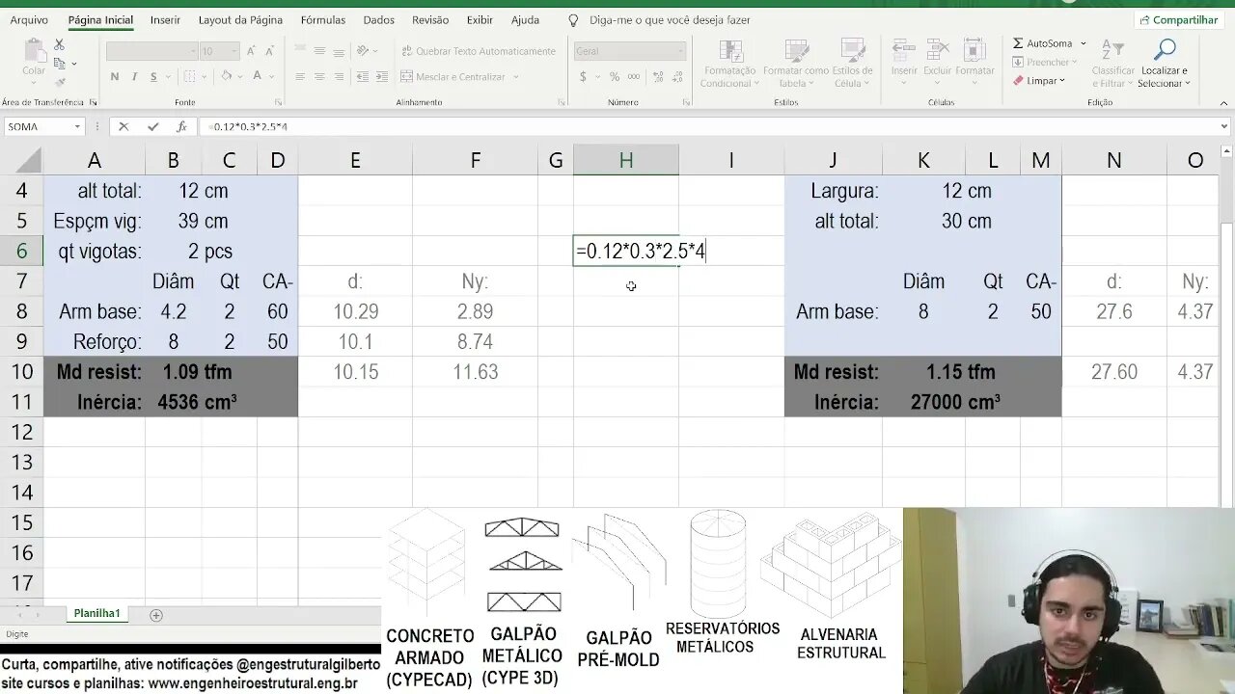Open the font name combo box
This screenshot has height=694, width=1235.
pos(151,51)
